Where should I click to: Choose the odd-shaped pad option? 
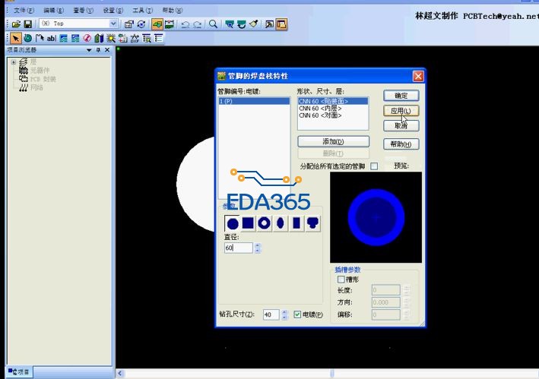(x=312, y=223)
